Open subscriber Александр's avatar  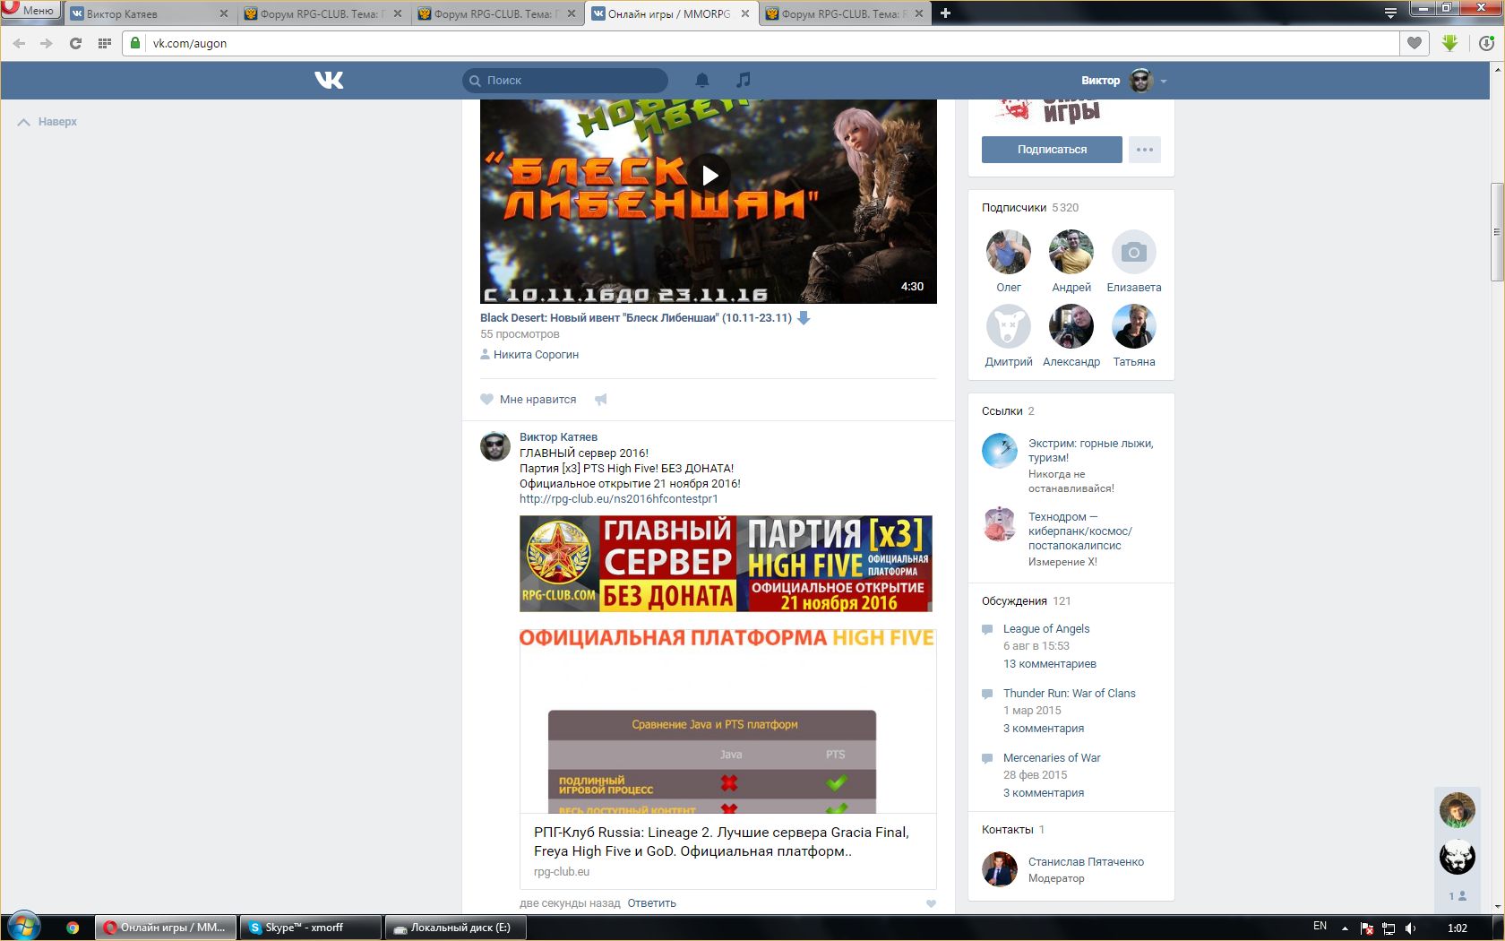point(1071,326)
